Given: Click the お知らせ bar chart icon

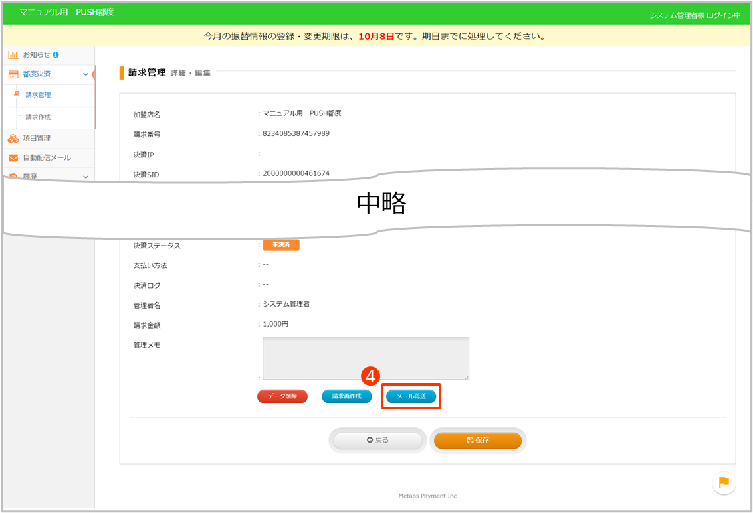Looking at the screenshot, I should pyautogui.click(x=13, y=54).
